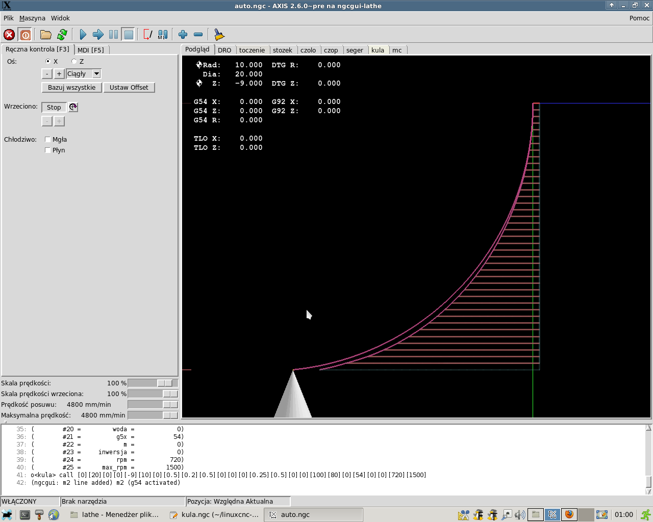The image size is (653, 522).
Task: Pause program execution
Action: coord(113,35)
